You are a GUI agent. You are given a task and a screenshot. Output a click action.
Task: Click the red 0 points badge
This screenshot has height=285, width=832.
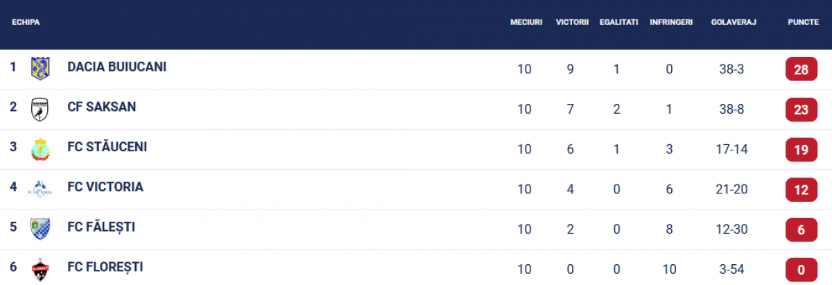coord(801,269)
